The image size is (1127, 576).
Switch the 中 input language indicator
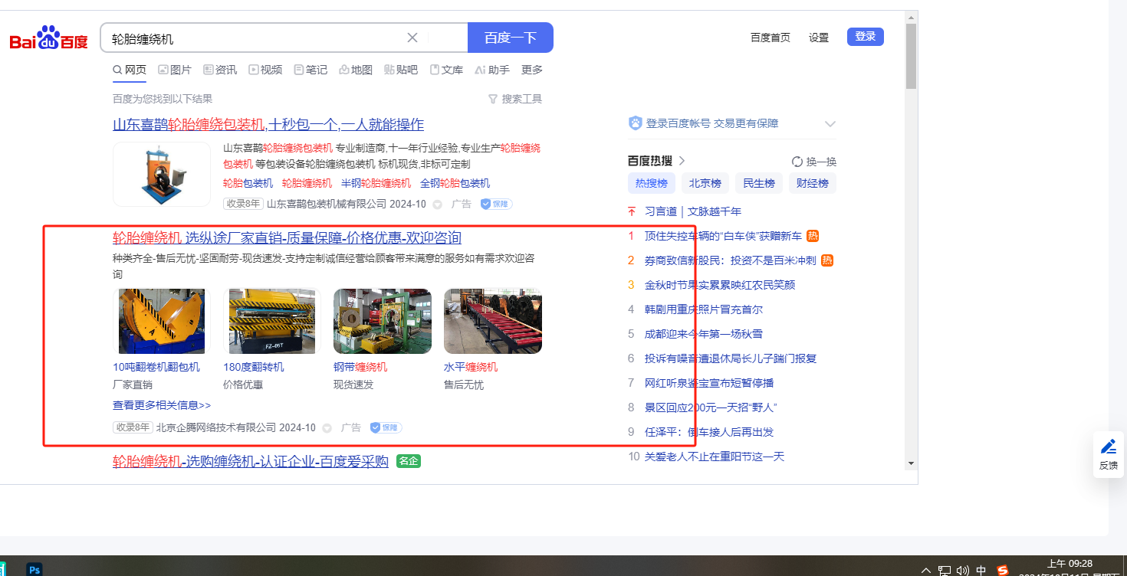981,570
